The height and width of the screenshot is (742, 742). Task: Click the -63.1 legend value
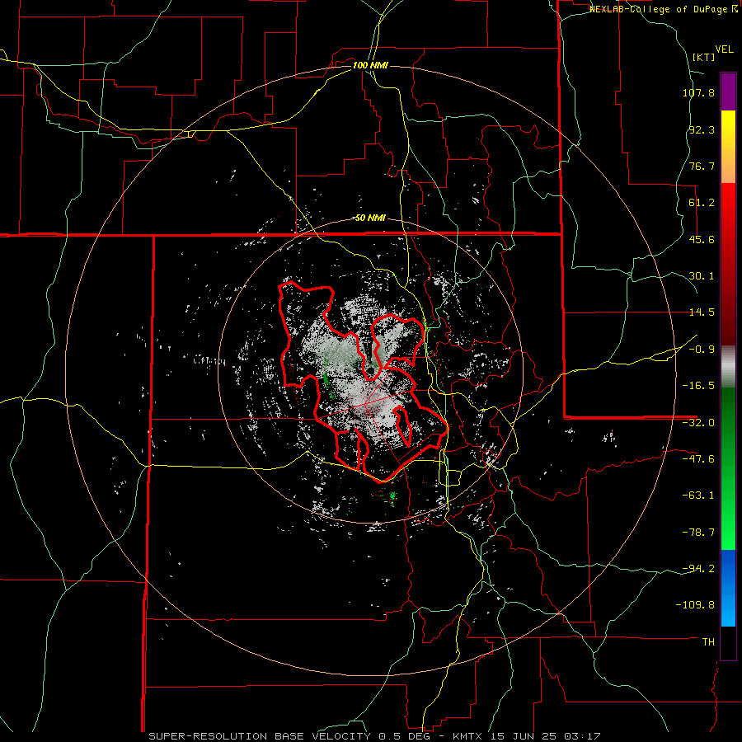(x=698, y=495)
